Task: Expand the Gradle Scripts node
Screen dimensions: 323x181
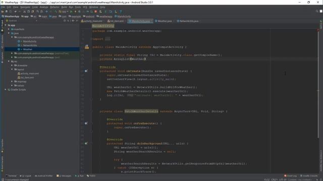Action: [x=6, y=89]
